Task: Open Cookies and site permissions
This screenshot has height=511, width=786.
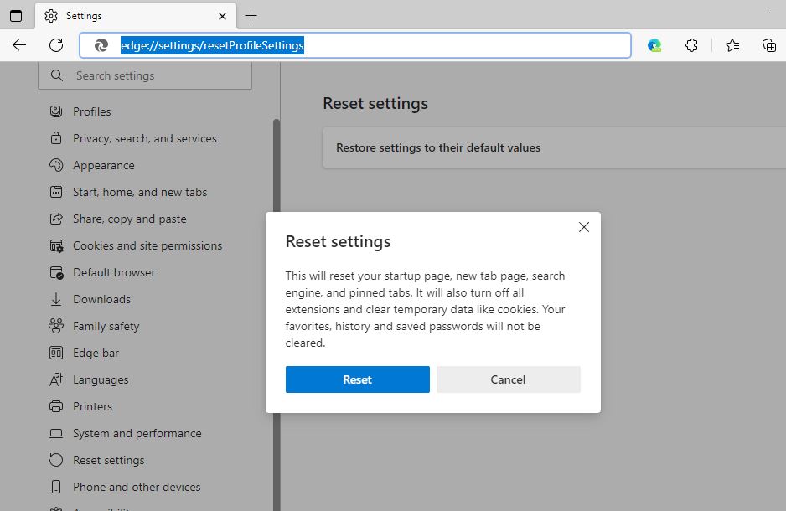Action: pos(147,245)
